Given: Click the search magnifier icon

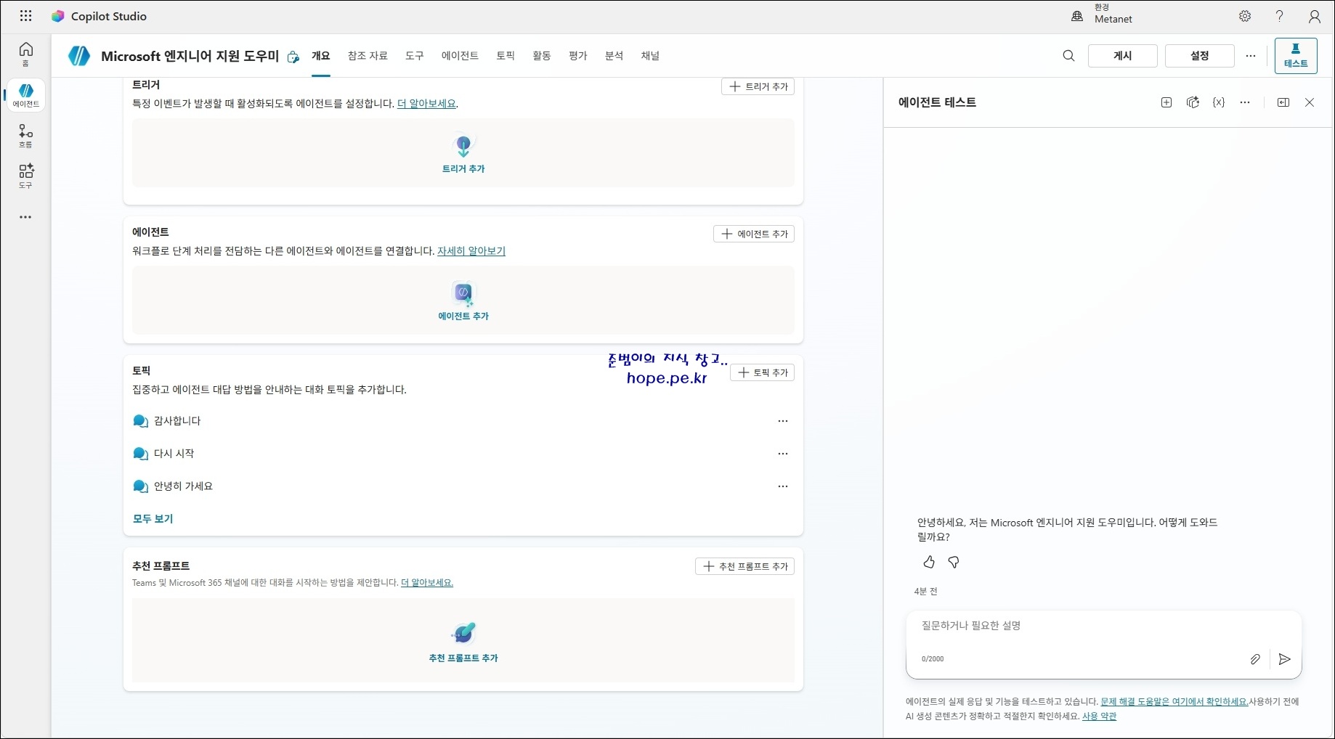Looking at the screenshot, I should tap(1068, 56).
